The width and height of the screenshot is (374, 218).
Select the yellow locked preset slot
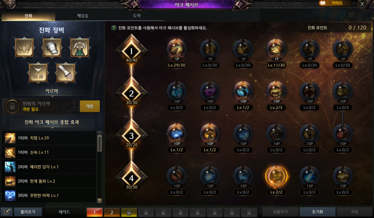coord(129,212)
